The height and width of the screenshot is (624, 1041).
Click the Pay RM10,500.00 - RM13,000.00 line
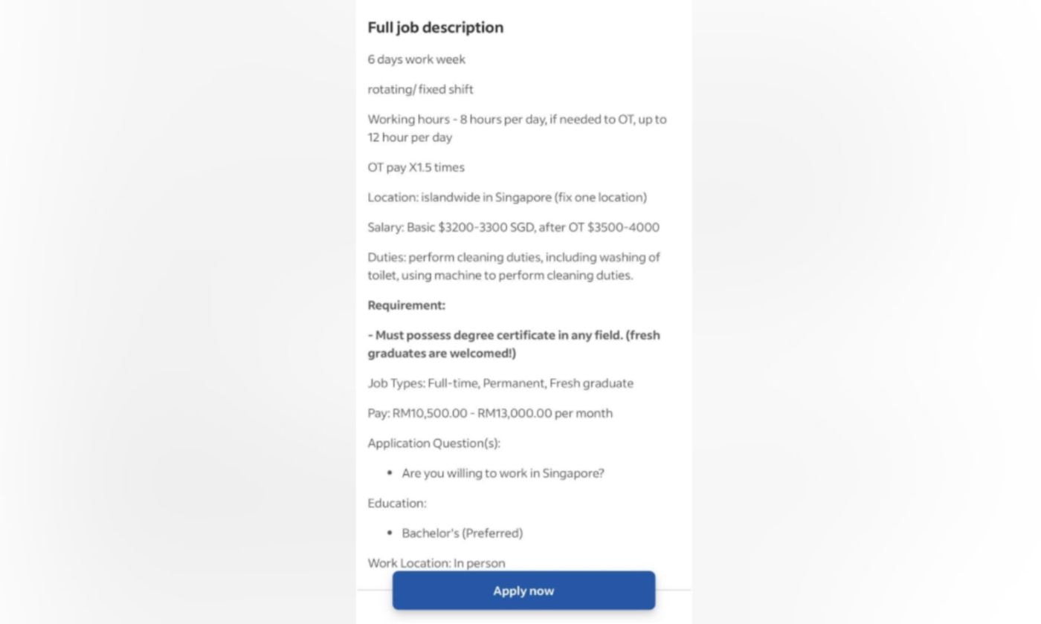coord(490,413)
